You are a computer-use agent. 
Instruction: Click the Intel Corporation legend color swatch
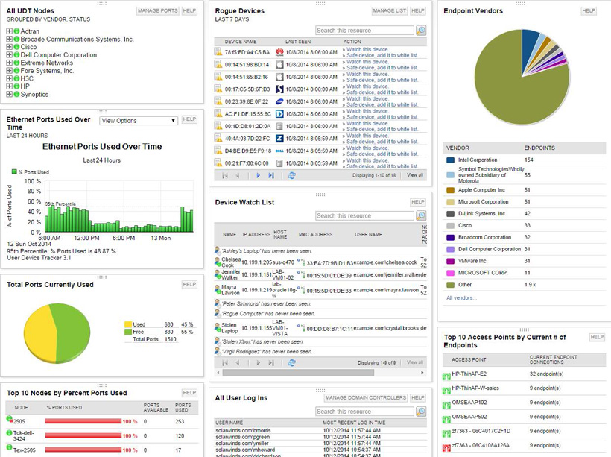(x=451, y=160)
